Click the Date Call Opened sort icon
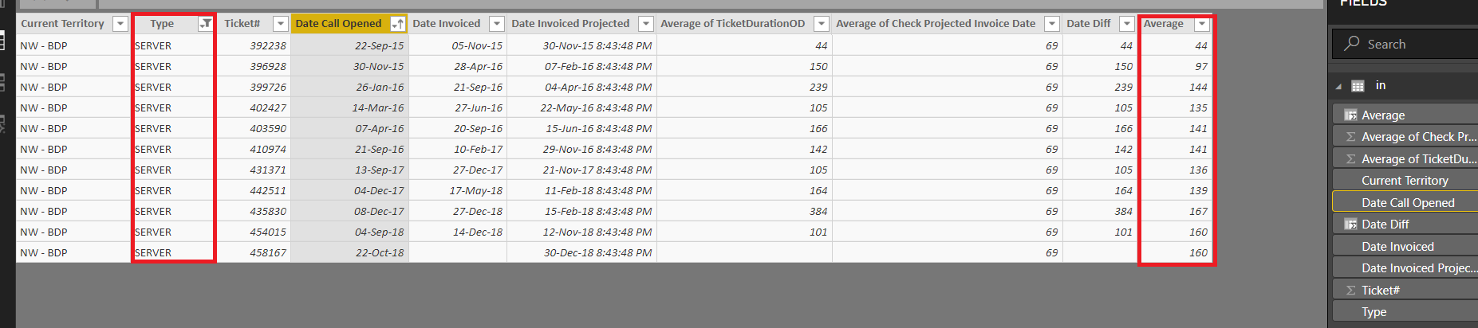1478x328 pixels. click(397, 24)
